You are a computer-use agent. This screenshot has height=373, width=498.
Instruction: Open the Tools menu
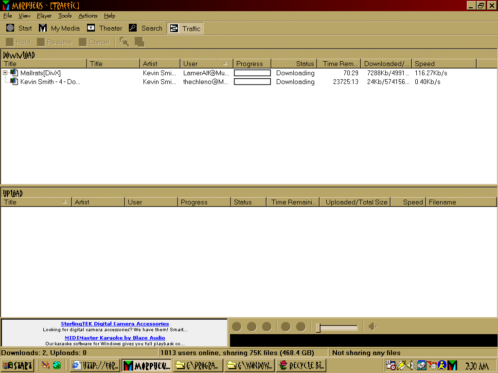[x=65, y=16]
